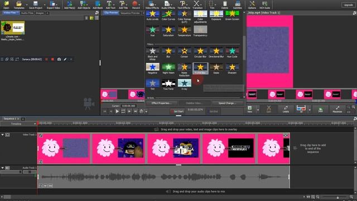Toggle mute on Audio Track 1
This screenshot has width=357, height=201.
click(x=7, y=168)
